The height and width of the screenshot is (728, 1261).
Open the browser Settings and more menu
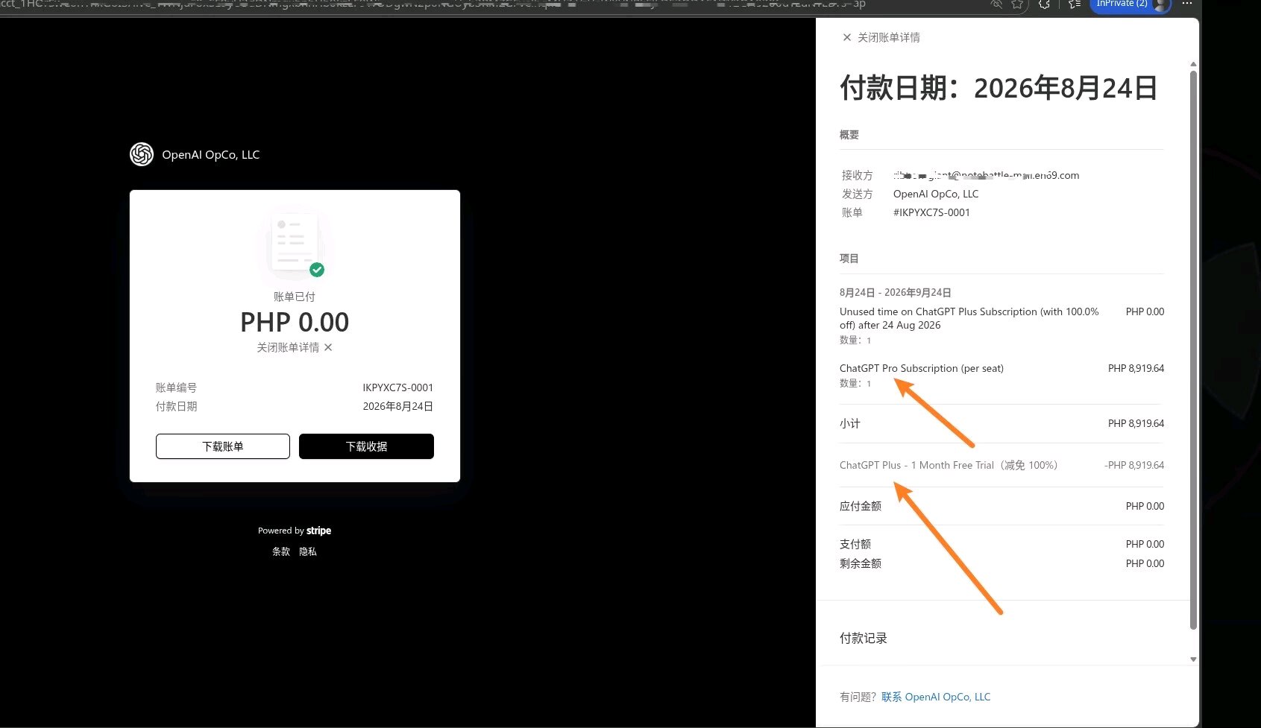tap(1187, 4)
